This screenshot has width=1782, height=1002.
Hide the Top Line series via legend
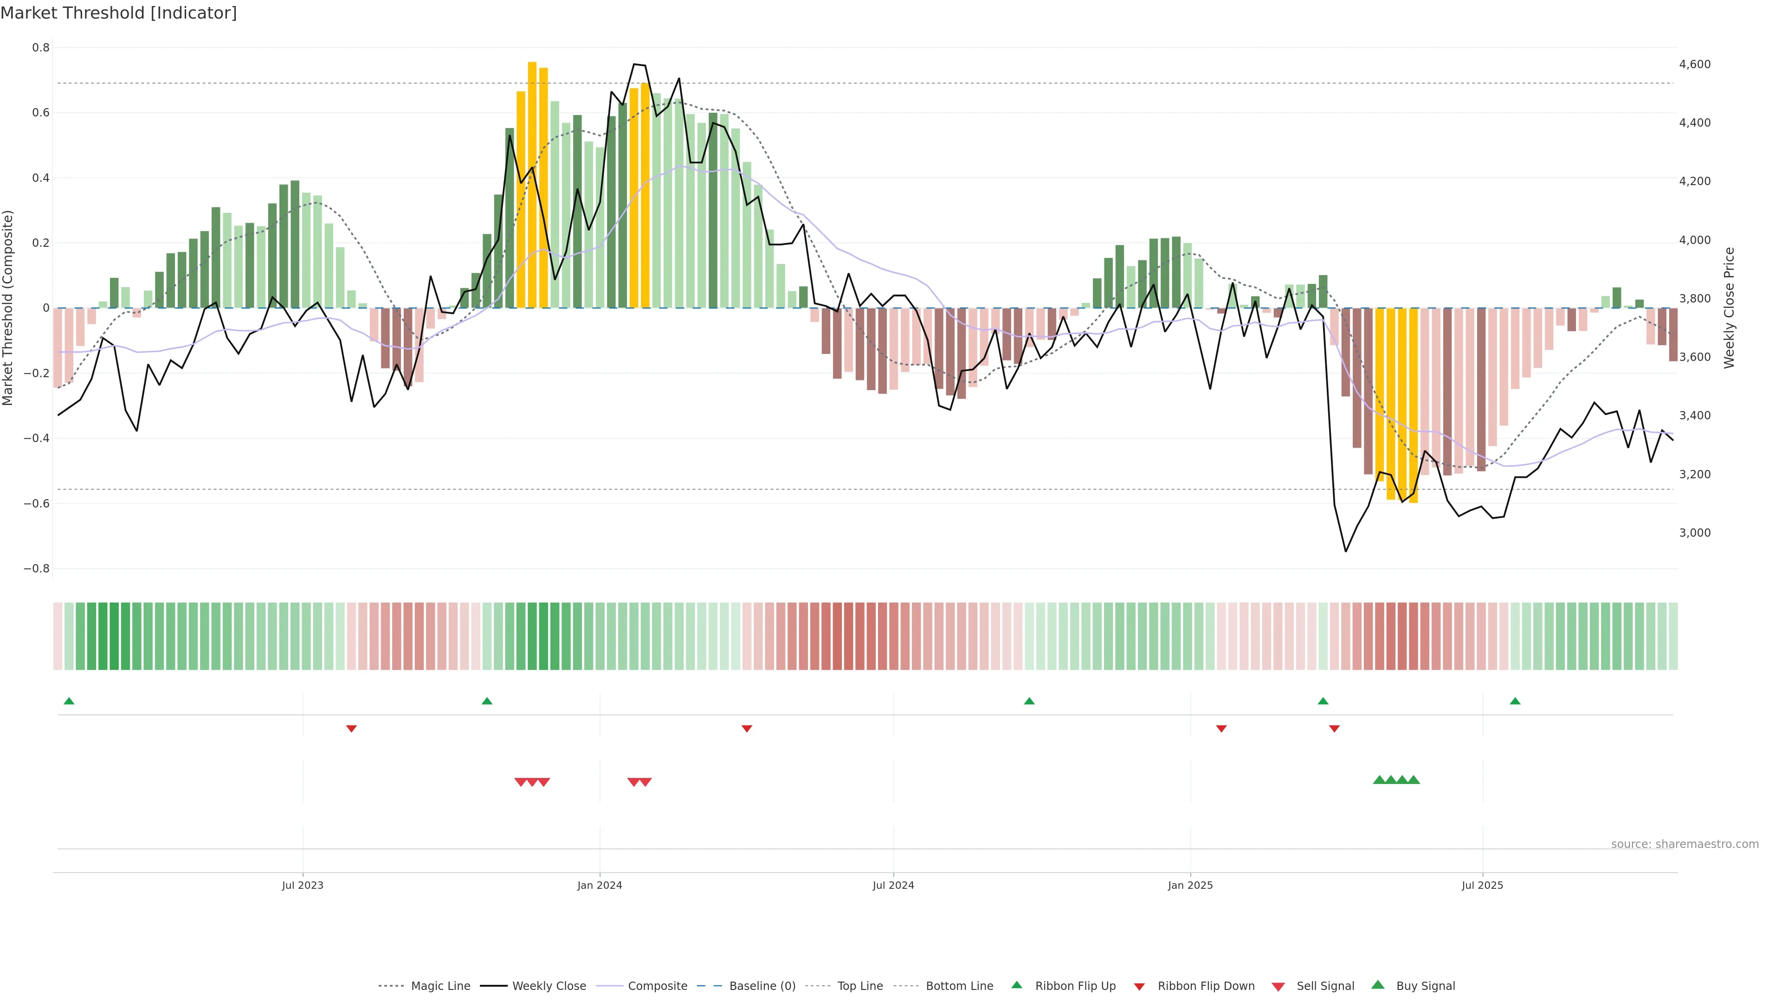coord(860,986)
